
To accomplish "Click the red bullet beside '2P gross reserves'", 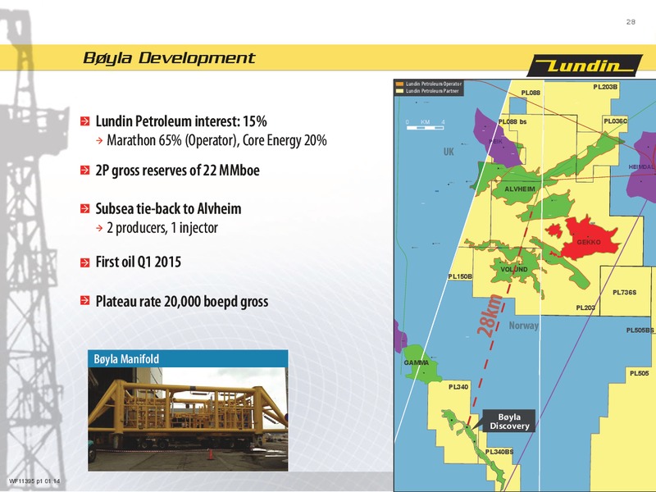I will click(x=85, y=171).
